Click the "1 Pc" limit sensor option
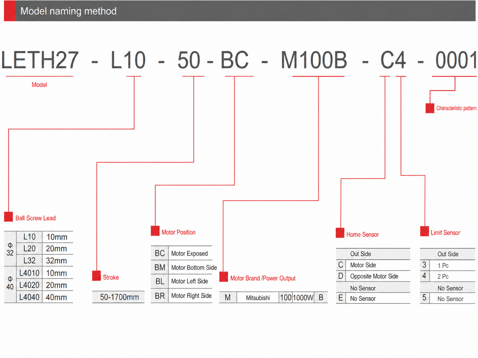Screen dimensions: 478x358 click(443, 265)
